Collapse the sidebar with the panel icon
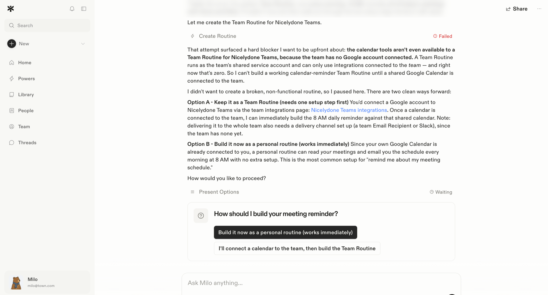This screenshot has height=295, width=548. tap(84, 9)
